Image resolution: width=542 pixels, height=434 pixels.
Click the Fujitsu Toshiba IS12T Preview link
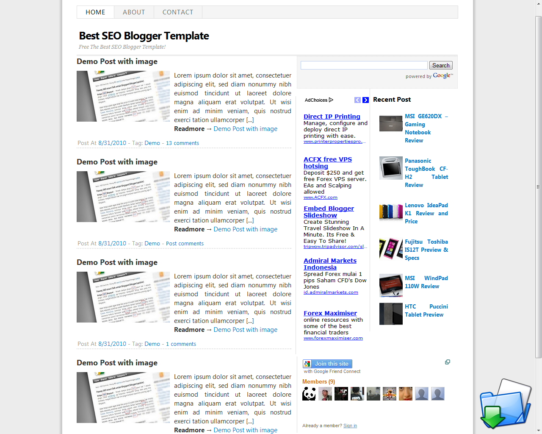coord(426,250)
